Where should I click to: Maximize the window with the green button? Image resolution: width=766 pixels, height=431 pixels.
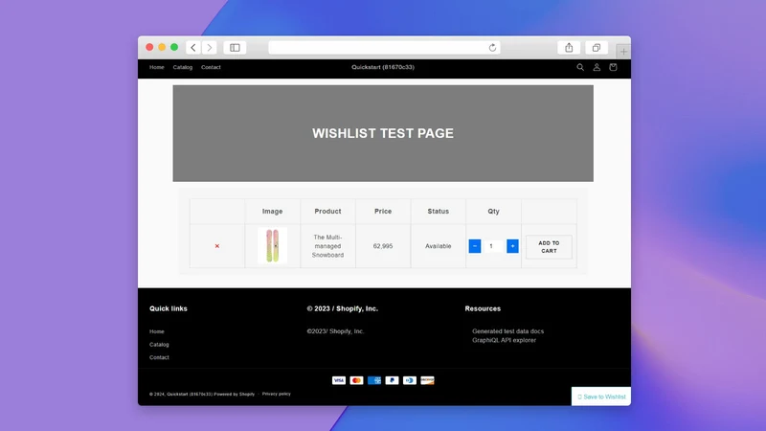click(174, 47)
